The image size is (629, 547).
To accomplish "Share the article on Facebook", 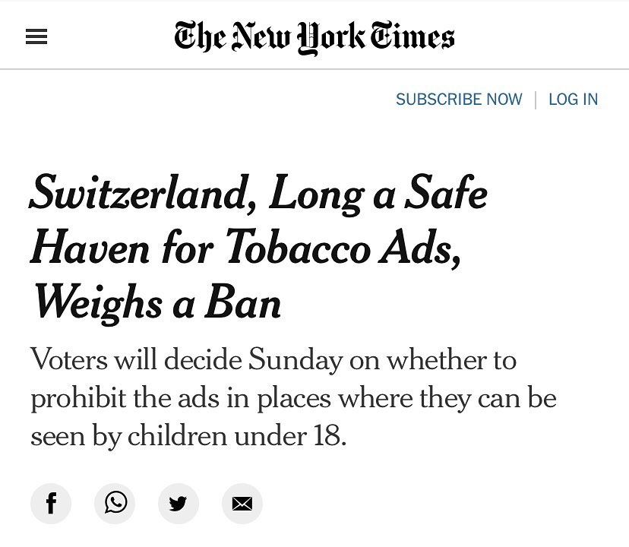I will pos(51,503).
